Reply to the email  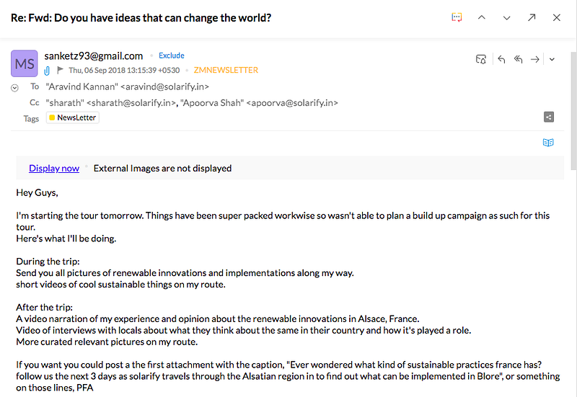501,59
